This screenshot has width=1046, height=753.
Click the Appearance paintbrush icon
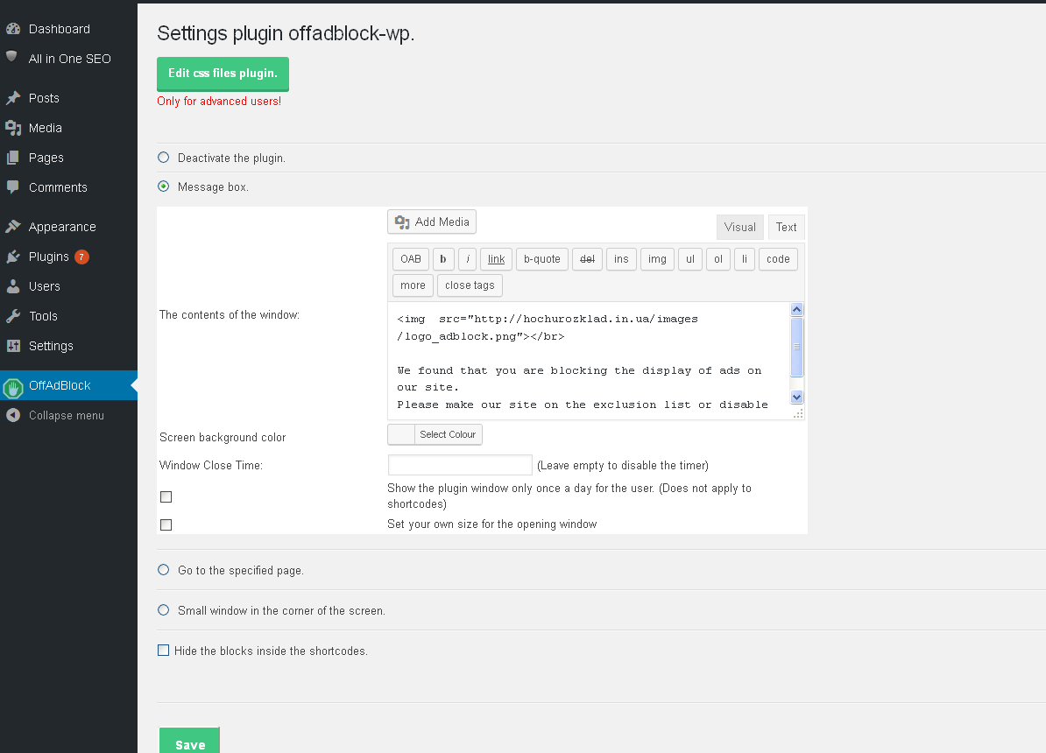click(12, 227)
